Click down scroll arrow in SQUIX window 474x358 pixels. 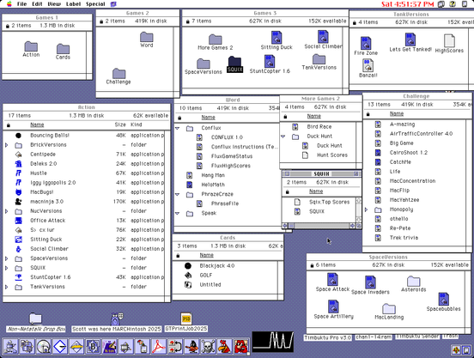point(359,219)
